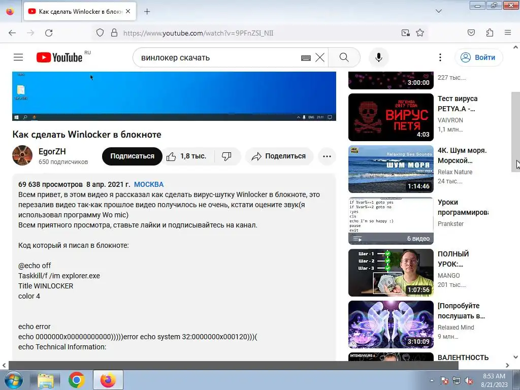
Task: Start voice search with microphone
Action: pos(379,57)
